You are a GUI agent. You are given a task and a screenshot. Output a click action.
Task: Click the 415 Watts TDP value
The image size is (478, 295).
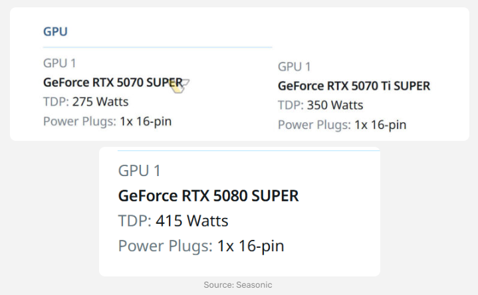pyautogui.click(x=191, y=221)
